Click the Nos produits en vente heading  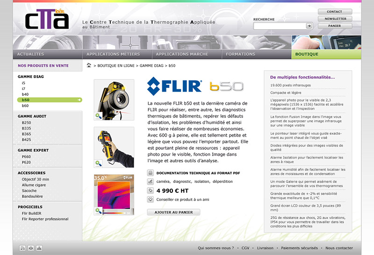43,66
